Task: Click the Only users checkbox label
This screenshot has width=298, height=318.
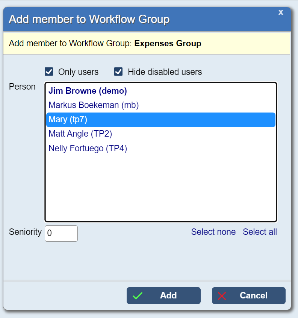Action: click(78, 72)
